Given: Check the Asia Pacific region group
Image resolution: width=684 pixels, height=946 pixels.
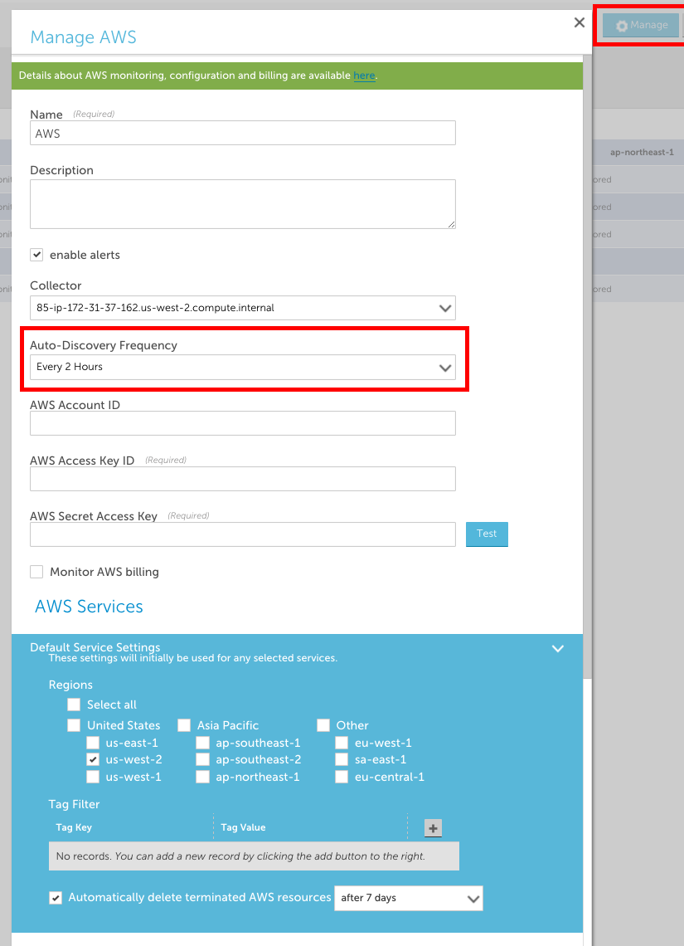Looking at the screenshot, I should pos(184,725).
